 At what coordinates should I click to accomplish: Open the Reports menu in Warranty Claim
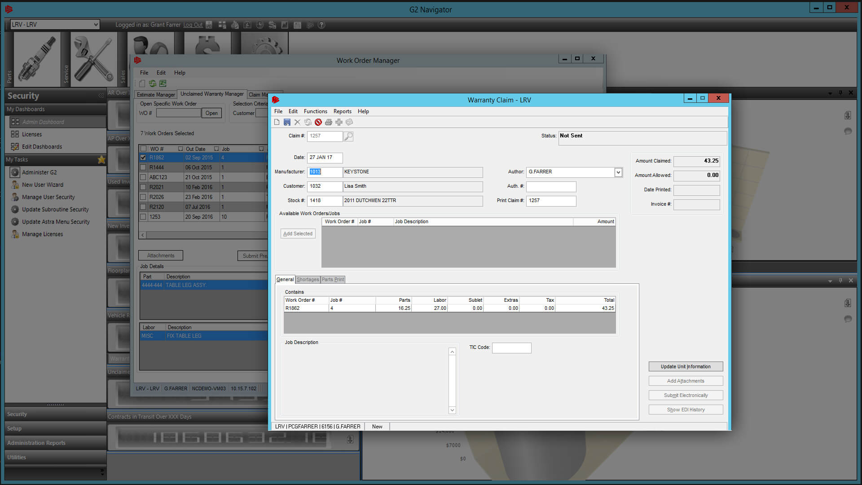click(x=343, y=111)
